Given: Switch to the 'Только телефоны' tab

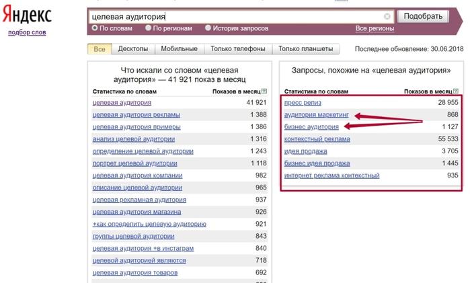Looking at the screenshot, I should pos(238,49).
